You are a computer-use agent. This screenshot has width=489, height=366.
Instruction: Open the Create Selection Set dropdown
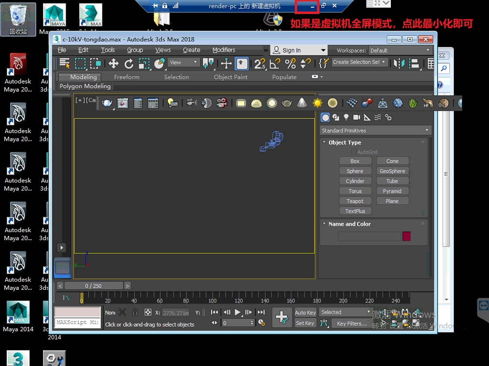(360, 62)
